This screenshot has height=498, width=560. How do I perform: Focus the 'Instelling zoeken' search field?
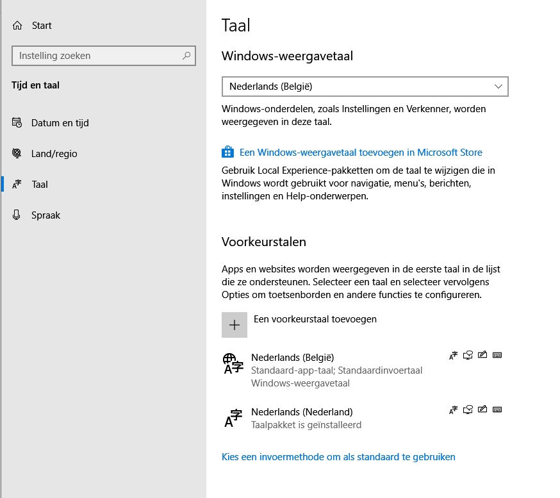[96, 56]
